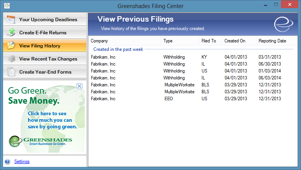Image resolution: width=301 pixels, height=170 pixels.
Task: Click the document icon beside Create Year-End Forms
Action: pos(11,72)
